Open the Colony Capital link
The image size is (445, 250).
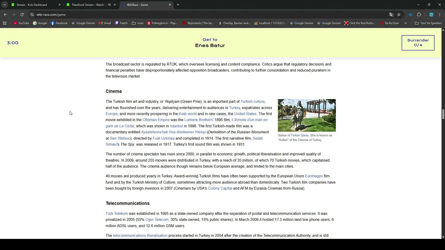click(x=220, y=189)
